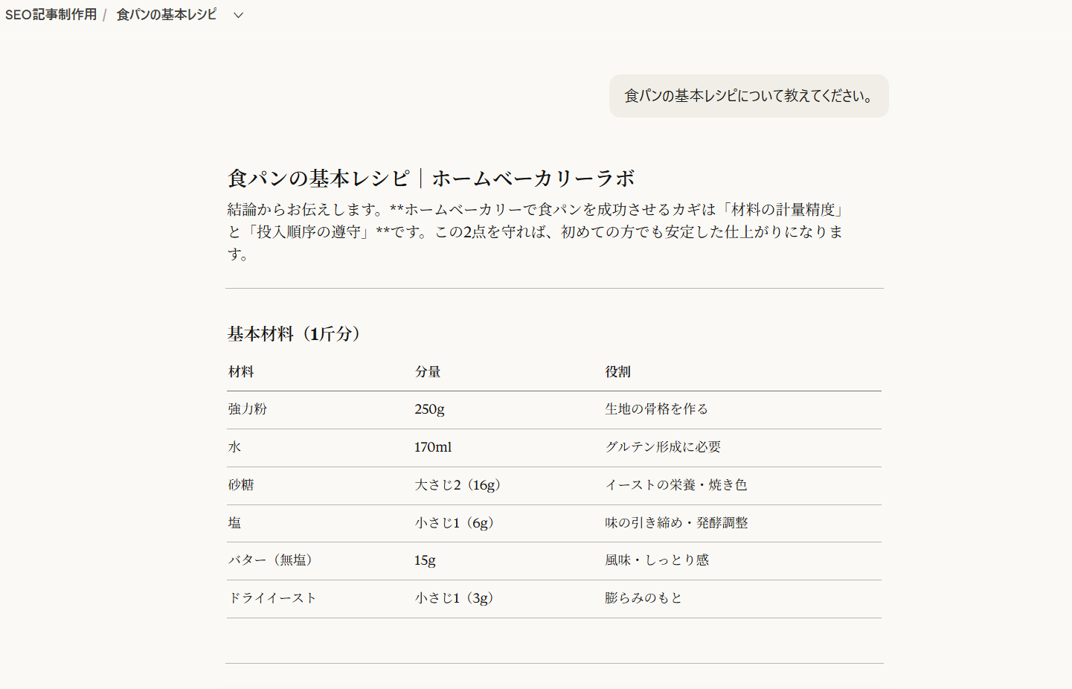This screenshot has width=1072, height=689.
Task: Click the user message bubble asking about bread recipe
Action: 748,96
